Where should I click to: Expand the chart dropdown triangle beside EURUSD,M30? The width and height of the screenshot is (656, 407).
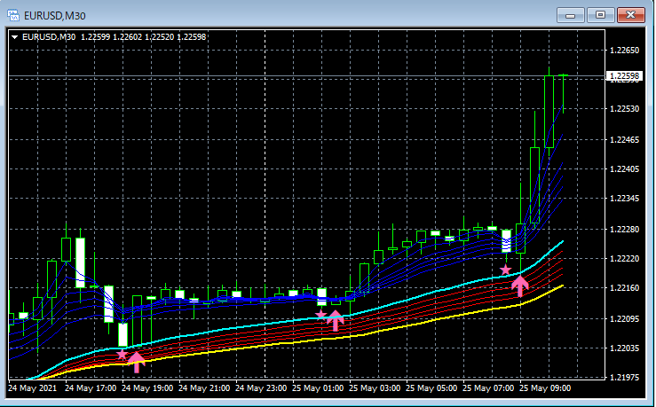[x=14, y=37]
